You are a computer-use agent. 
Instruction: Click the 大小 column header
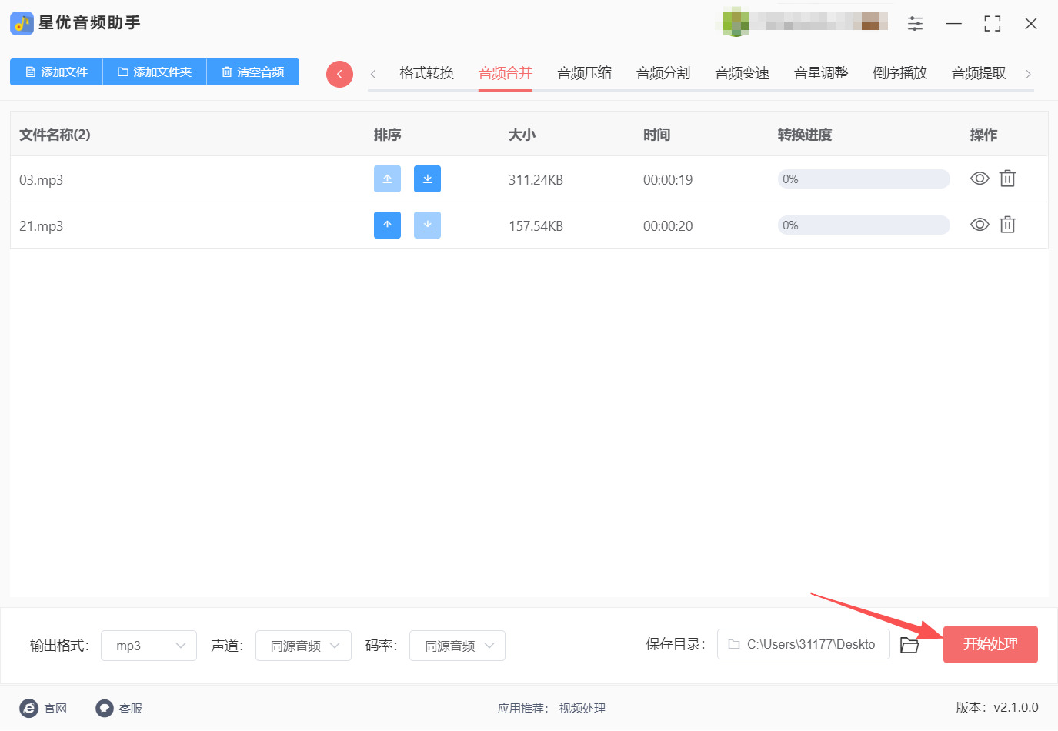[x=522, y=135]
